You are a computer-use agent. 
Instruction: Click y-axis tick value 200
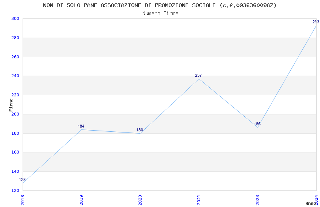[x=15, y=114]
